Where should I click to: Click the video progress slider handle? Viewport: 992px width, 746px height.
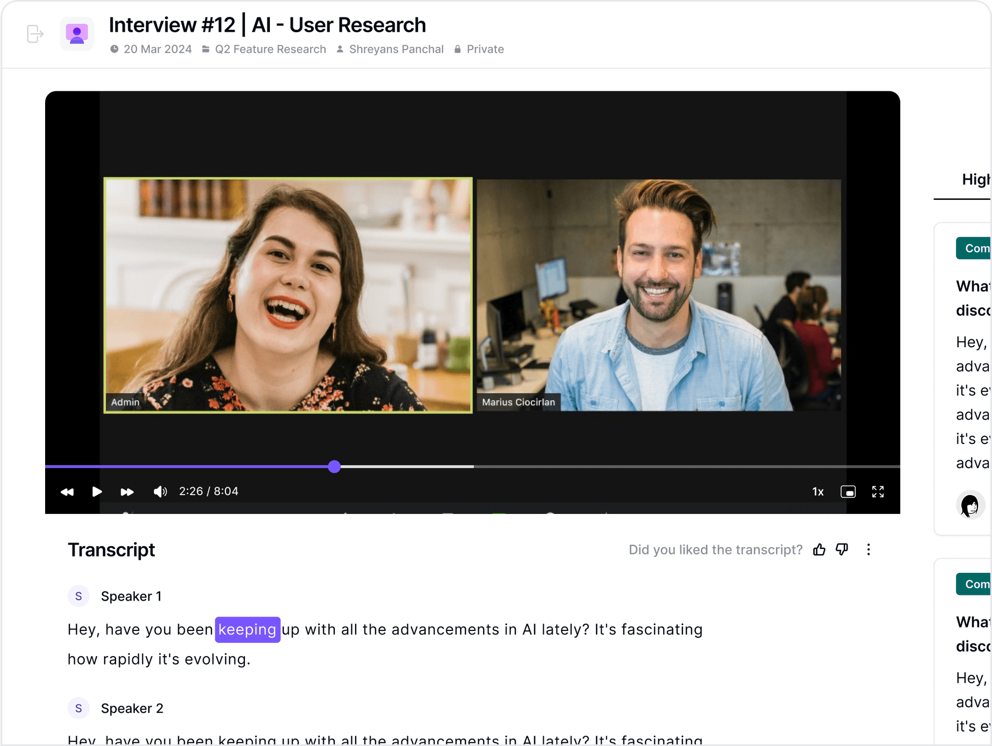pyautogui.click(x=334, y=466)
